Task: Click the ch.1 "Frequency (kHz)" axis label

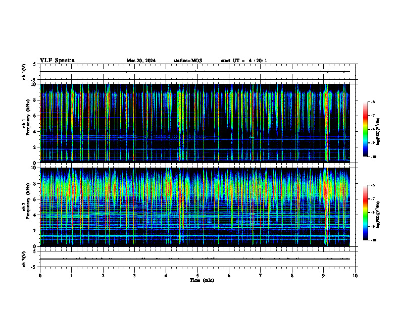Action: point(28,117)
